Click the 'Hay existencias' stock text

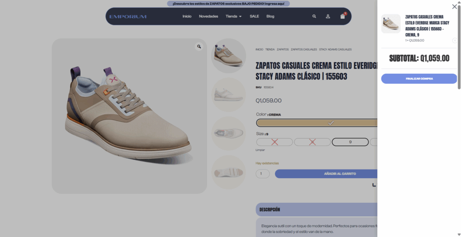click(267, 163)
